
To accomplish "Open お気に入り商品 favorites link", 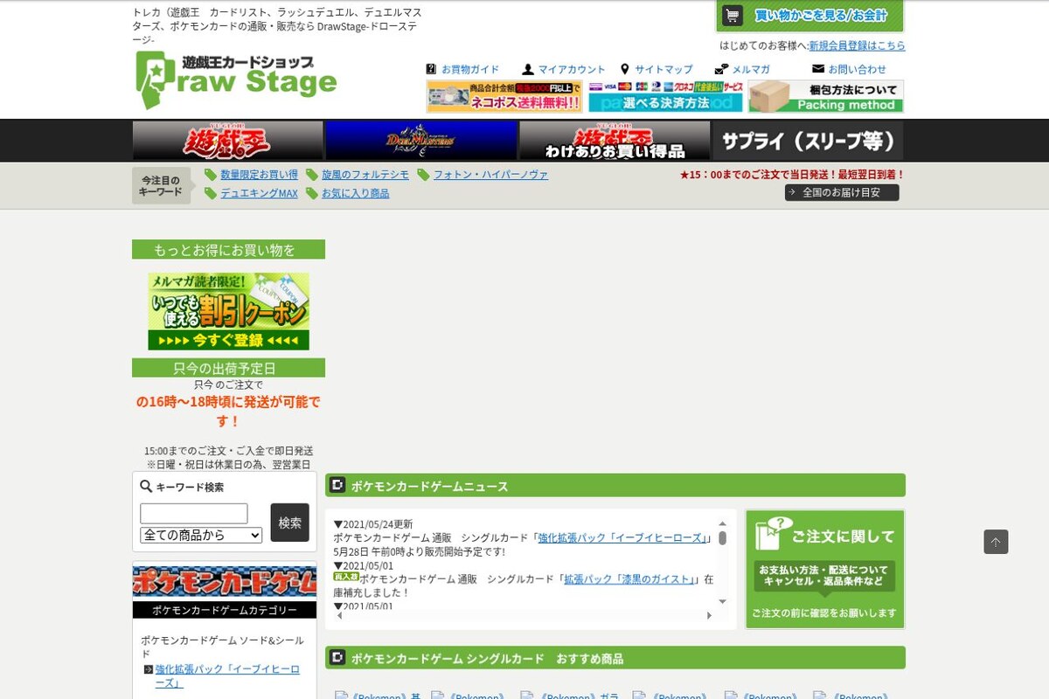I will coord(356,193).
